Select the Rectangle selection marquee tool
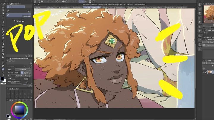 click(3, 19)
